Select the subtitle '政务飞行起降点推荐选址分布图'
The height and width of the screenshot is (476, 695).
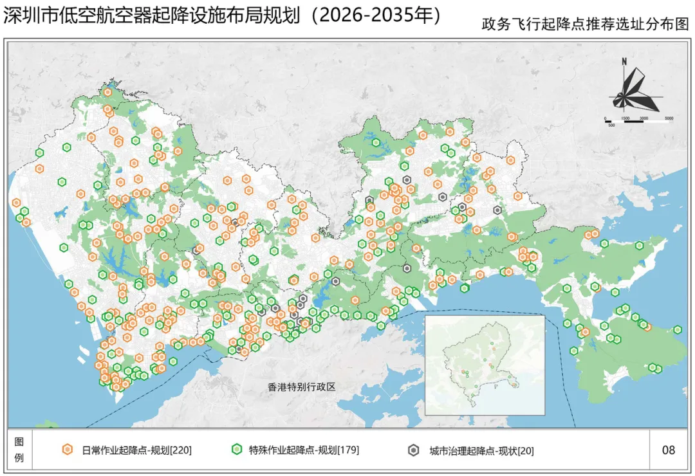tap(585, 24)
